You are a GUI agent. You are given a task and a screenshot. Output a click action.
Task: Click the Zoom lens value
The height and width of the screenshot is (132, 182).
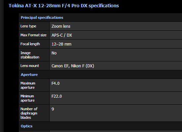(61, 26)
